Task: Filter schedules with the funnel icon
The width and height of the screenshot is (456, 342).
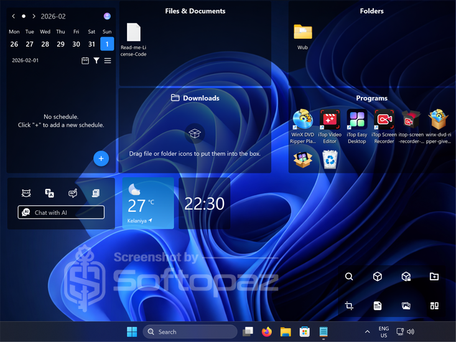Action: [x=96, y=60]
